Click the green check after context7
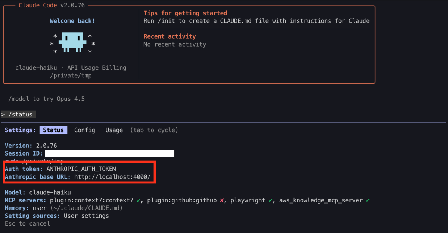The width and height of the screenshot is (448, 233). 139,200
